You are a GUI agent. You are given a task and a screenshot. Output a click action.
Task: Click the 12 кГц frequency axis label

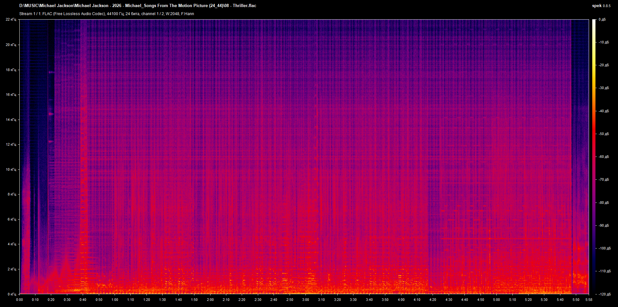coord(11,144)
